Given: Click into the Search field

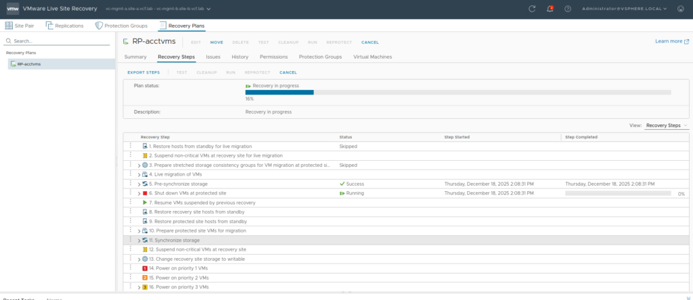Looking at the screenshot, I should click(x=60, y=41).
